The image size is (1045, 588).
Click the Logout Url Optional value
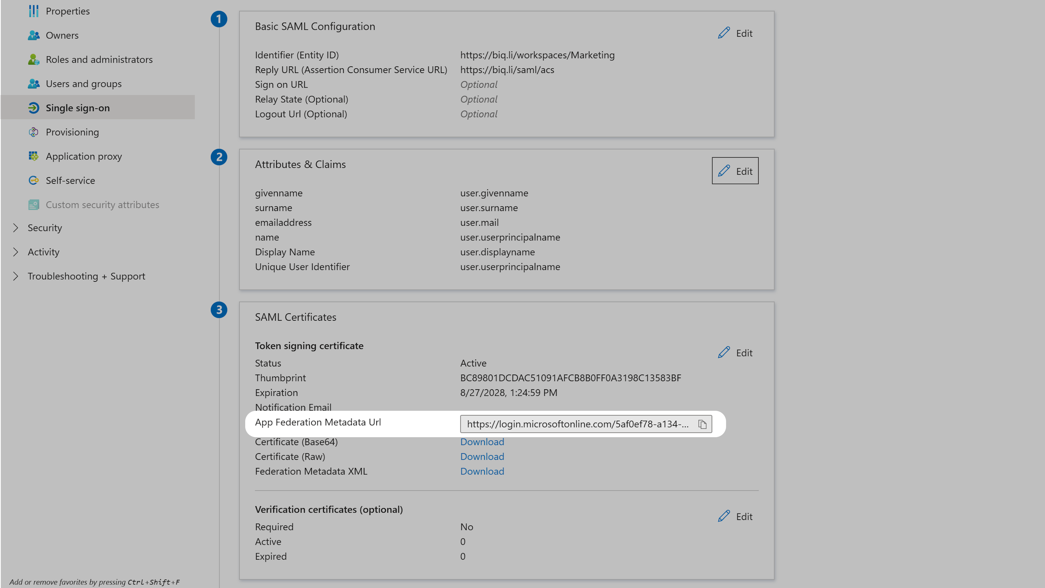479,114
